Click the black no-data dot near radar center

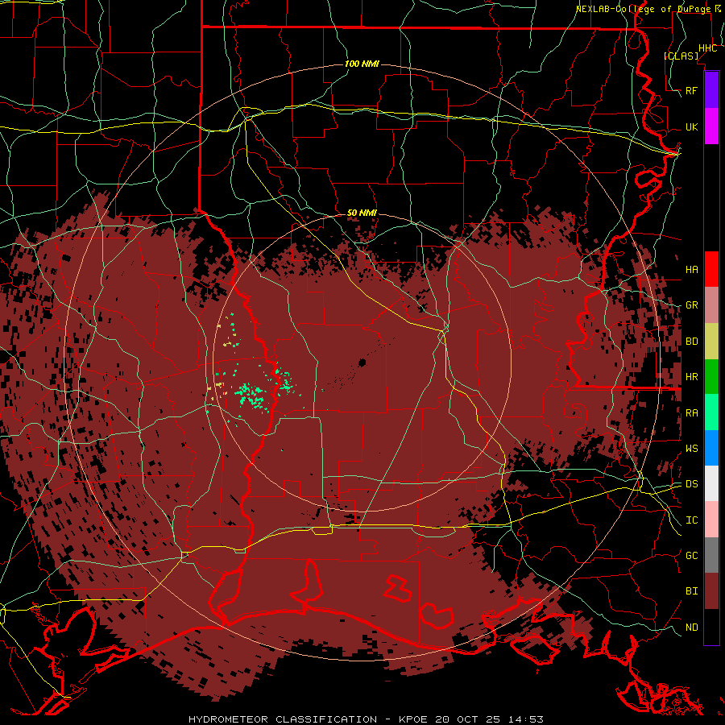point(362,362)
